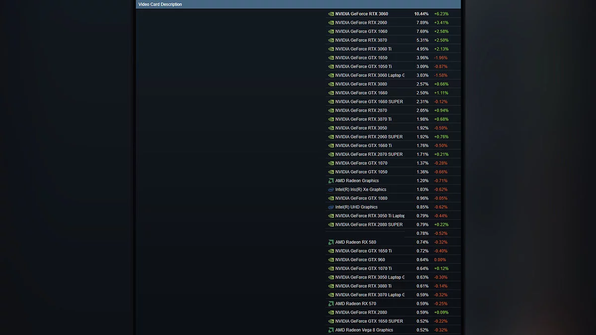Viewport: 596px width, 335px height.
Task: Click the NVIDIA logo beside GTX 1050 Ti
Action: point(331,67)
